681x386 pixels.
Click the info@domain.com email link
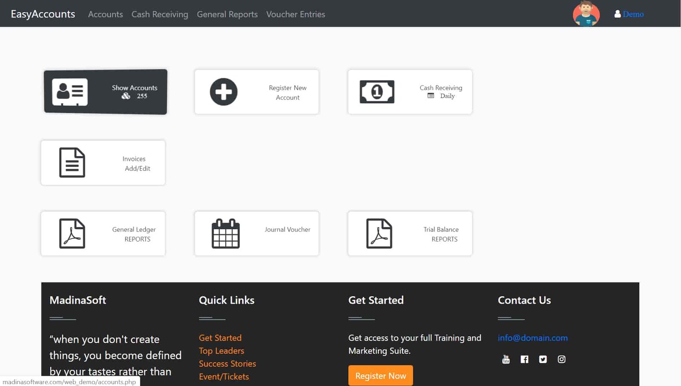[532, 338]
